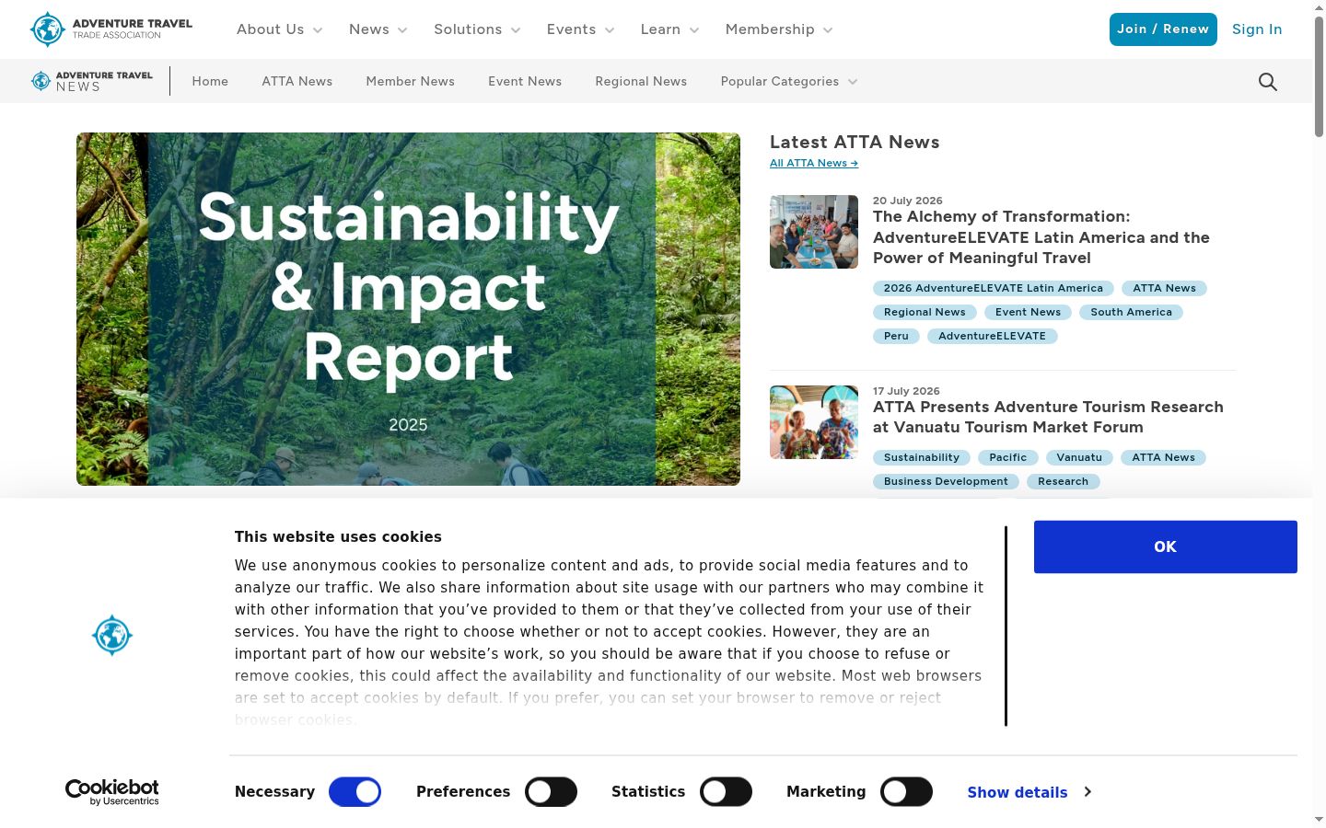Expand the News dropdown in top navigation
This screenshot has height=828, width=1326.
(378, 29)
